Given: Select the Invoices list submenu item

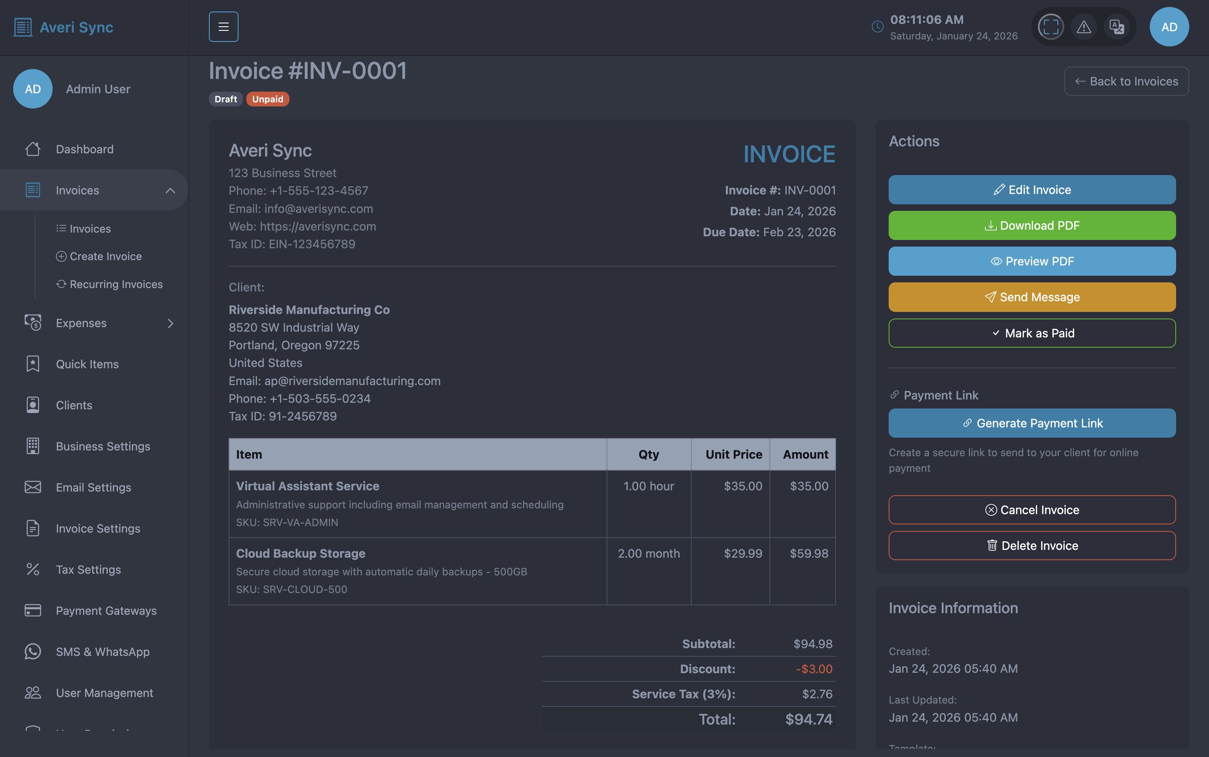Looking at the screenshot, I should [90, 229].
